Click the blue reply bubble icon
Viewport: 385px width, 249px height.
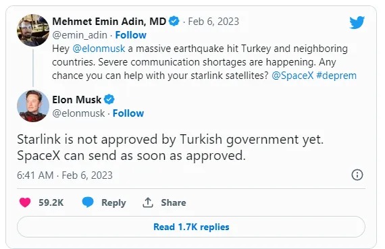click(x=88, y=202)
